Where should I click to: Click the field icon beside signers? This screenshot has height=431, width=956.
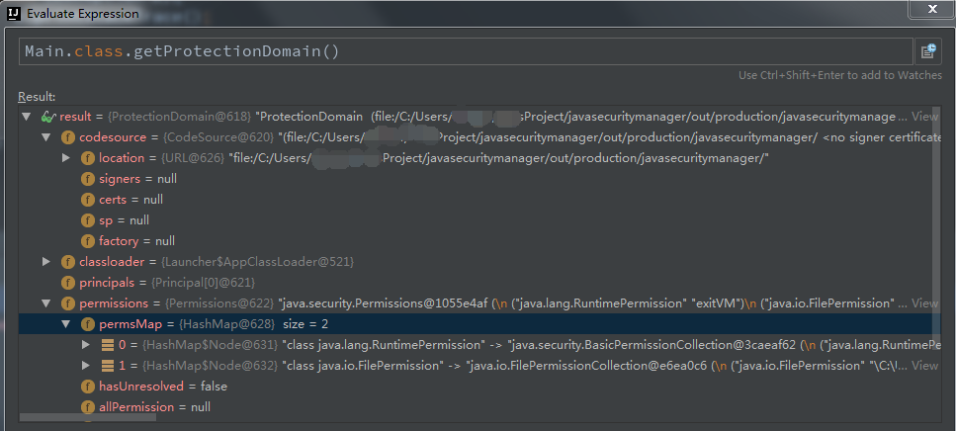(x=88, y=179)
